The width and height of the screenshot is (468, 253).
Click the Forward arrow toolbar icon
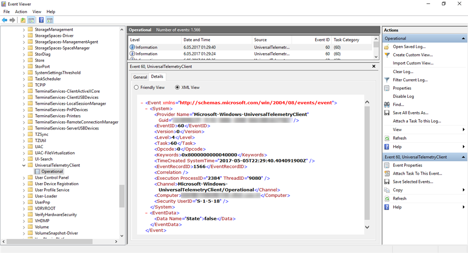click(x=12, y=20)
